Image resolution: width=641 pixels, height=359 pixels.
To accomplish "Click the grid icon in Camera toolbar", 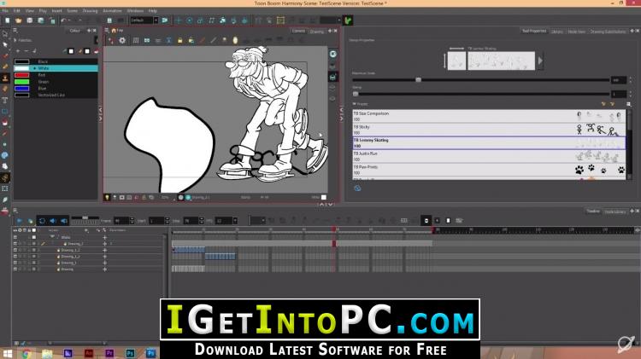I will click(135, 40).
